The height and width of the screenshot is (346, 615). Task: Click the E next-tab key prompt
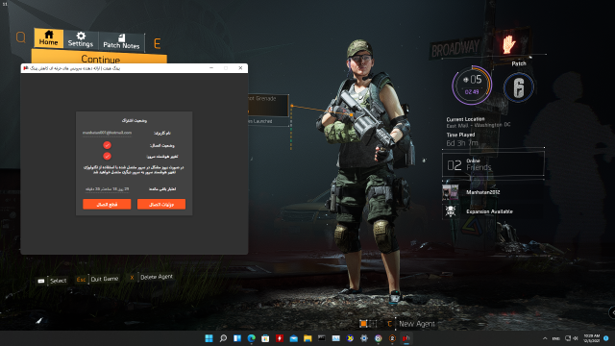click(158, 43)
